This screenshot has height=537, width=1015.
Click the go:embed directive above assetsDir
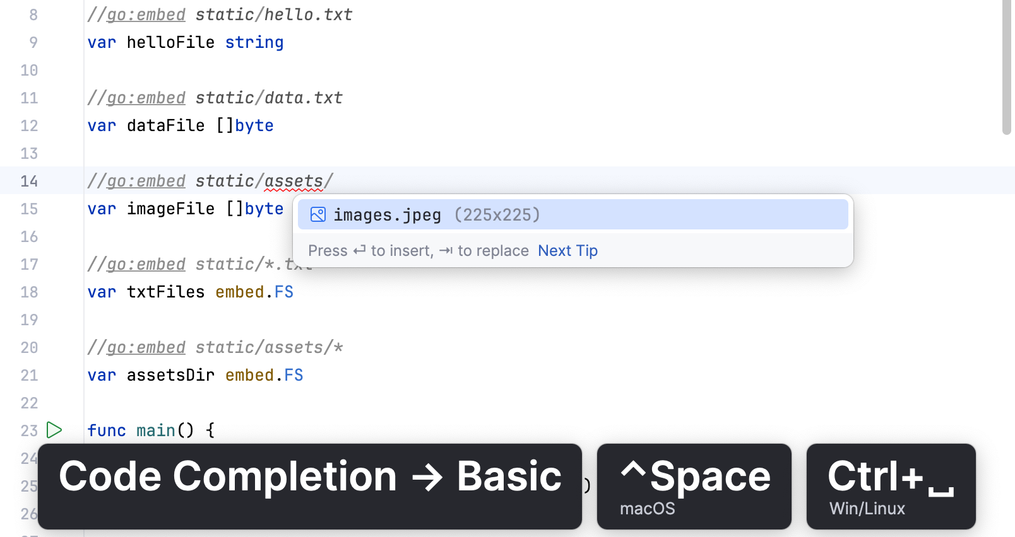pos(146,347)
